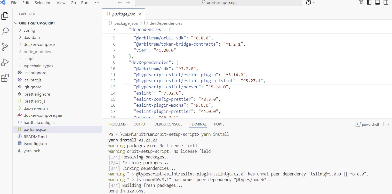
Task: Click the "@typescript-eslint/parser" line in editor
Action: coord(182,87)
